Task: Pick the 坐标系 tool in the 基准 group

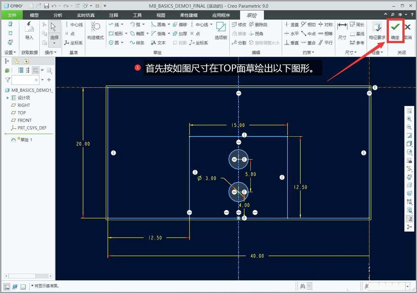Action: point(74,43)
